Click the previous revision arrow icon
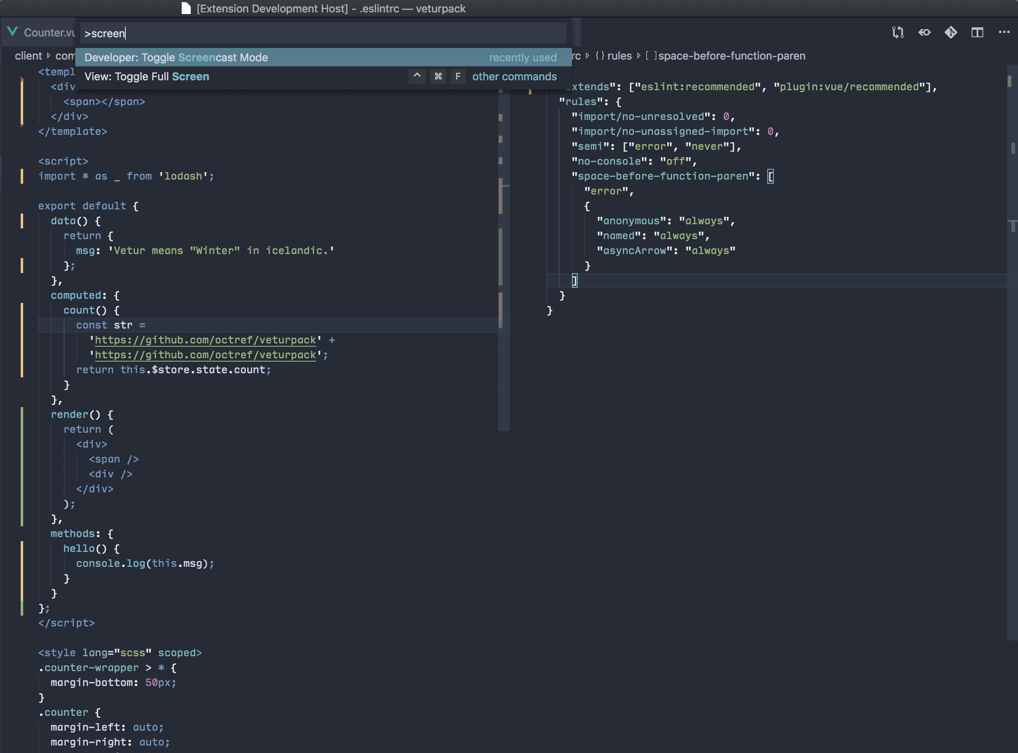Image resolution: width=1018 pixels, height=753 pixels. pyautogui.click(x=924, y=32)
